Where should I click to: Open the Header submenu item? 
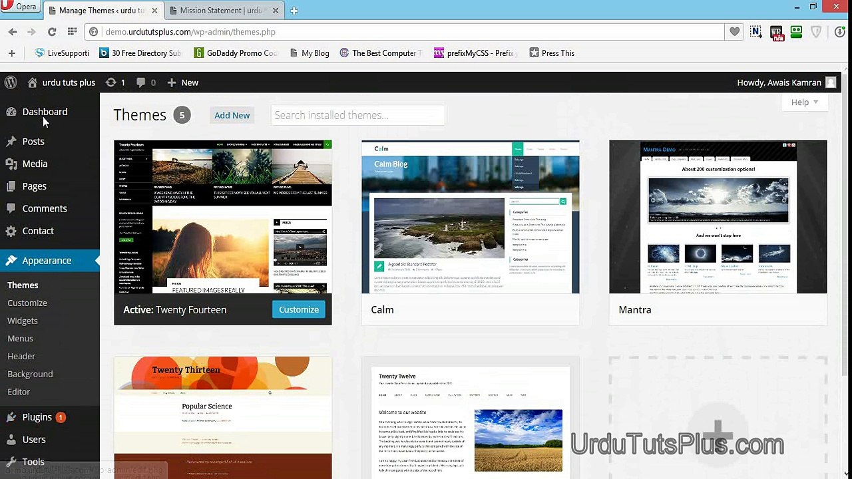coord(21,356)
